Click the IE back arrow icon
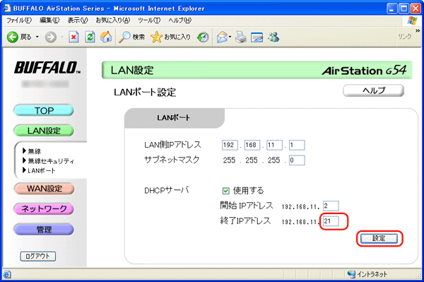Screen dimensions: 424x282 (13, 37)
